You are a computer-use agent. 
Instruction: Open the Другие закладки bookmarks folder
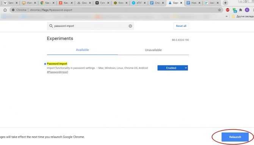coord(243,17)
